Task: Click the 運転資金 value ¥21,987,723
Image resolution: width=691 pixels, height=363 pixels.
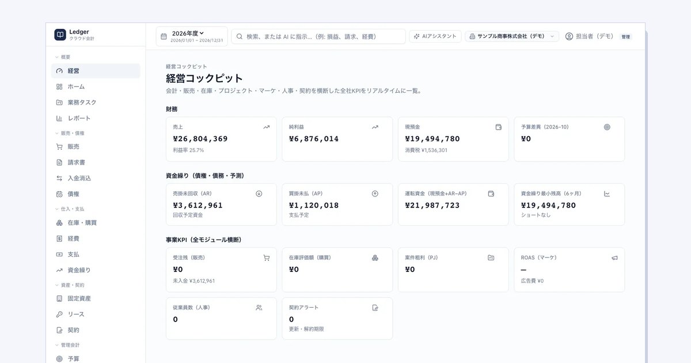Action: [x=432, y=205]
